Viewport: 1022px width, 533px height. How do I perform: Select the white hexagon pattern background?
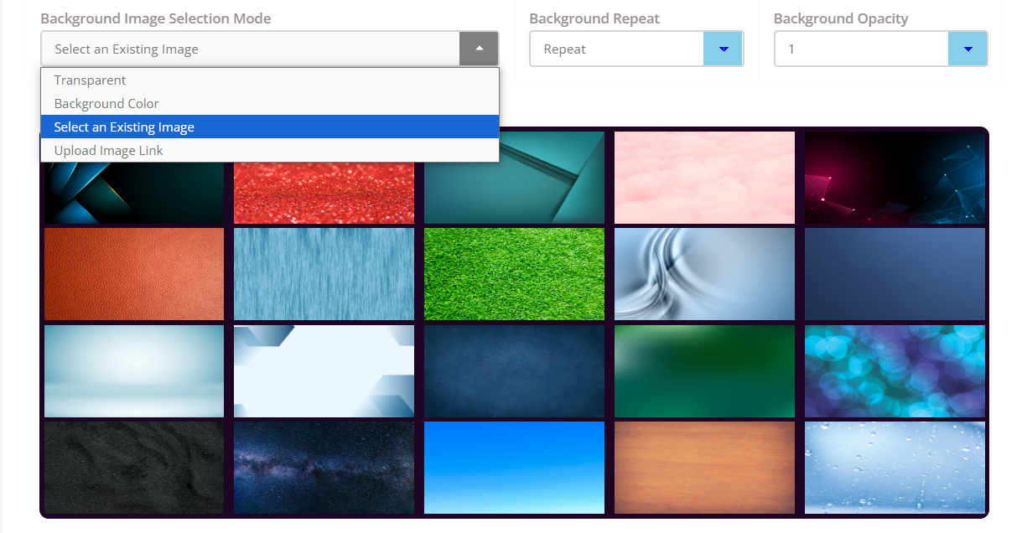pos(324,371)
